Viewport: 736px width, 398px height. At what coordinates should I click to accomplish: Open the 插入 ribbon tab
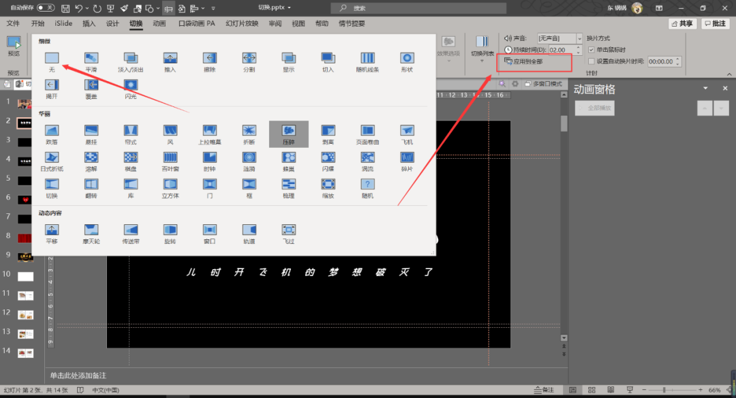pos(89,23)
